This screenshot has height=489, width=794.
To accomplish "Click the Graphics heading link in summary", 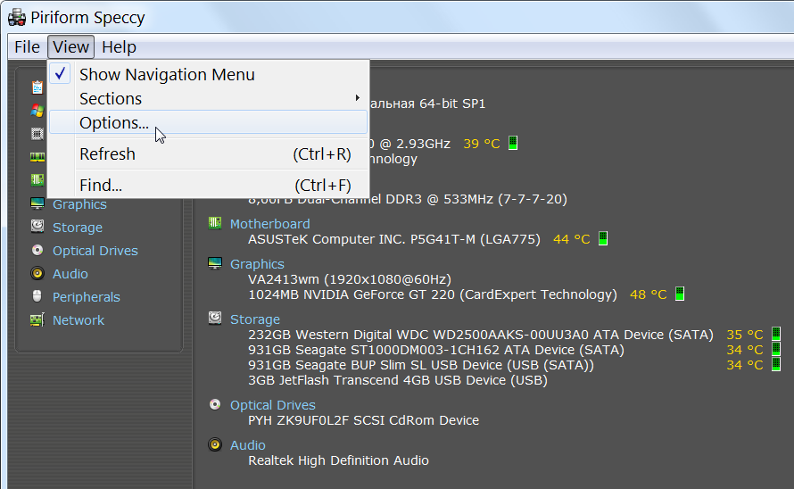I will coord(257,264).
